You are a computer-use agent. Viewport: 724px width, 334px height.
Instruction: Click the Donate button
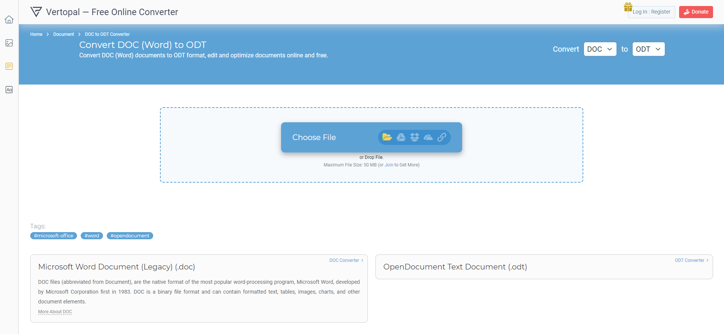coord(696,12)
